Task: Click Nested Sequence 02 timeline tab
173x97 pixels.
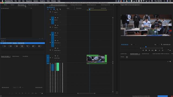Action: (91, 5)
